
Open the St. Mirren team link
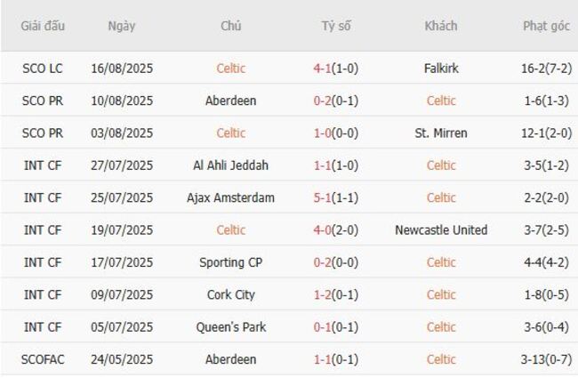[x=441, y=133]
